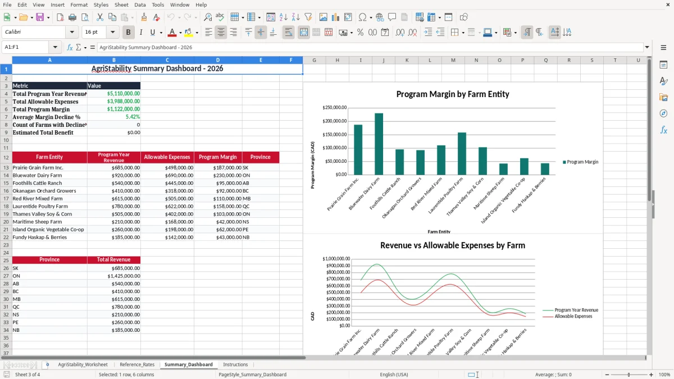Open Underline style dropdown arrow
The width and height of the screenshot is (674, 379).
pyautogui.click(x=161, y=33)
